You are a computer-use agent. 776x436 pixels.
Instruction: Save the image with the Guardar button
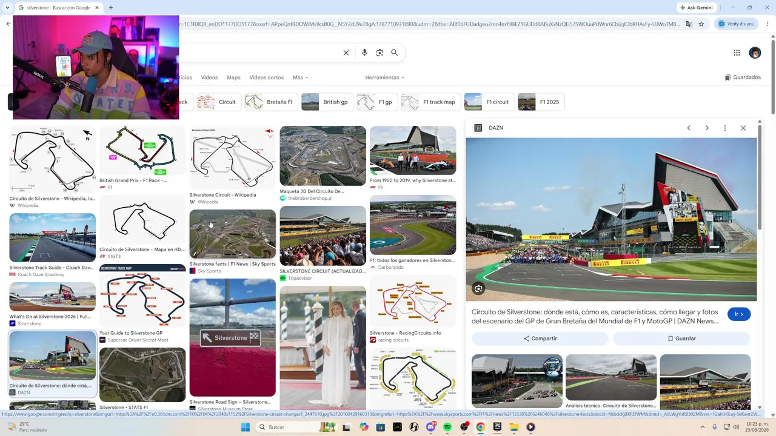pyautogui.click(x=681, y=339)
